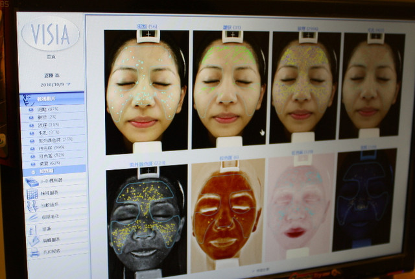
Task: Open the trend chart menu label
Action: click(x=49, y=193)
